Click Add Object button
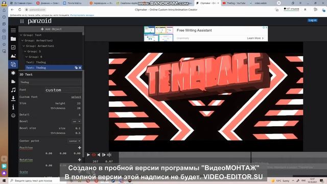327x184 pixels. [x=51, y=29]
